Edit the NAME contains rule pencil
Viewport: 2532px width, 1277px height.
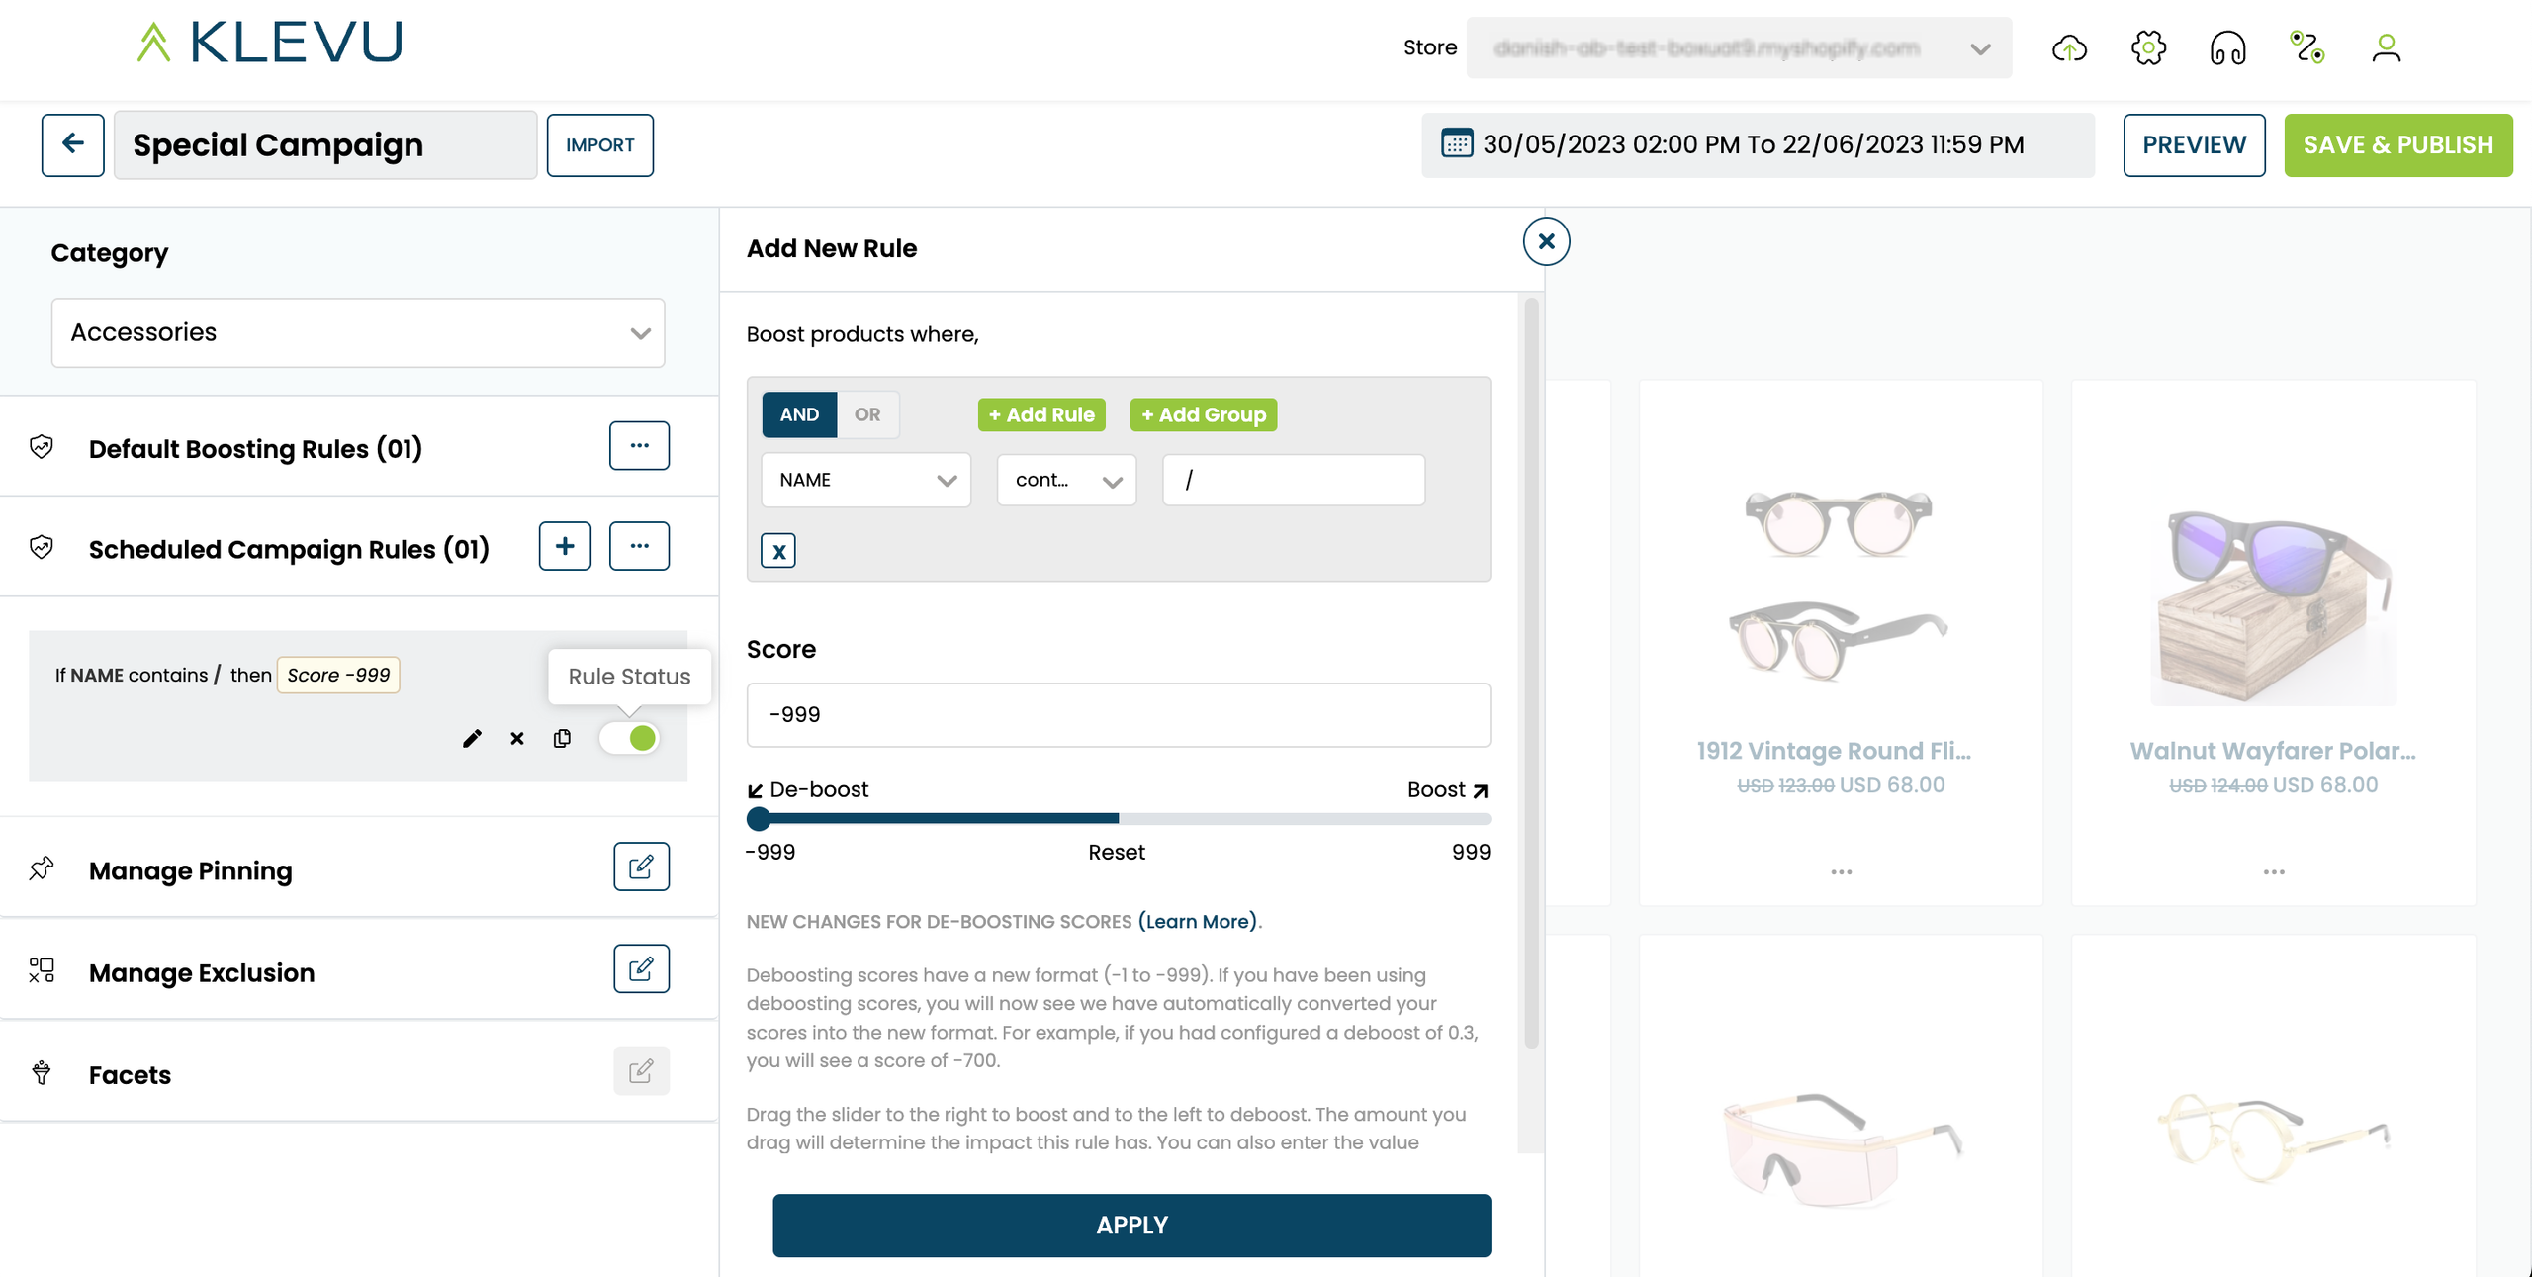coord(472,738)
